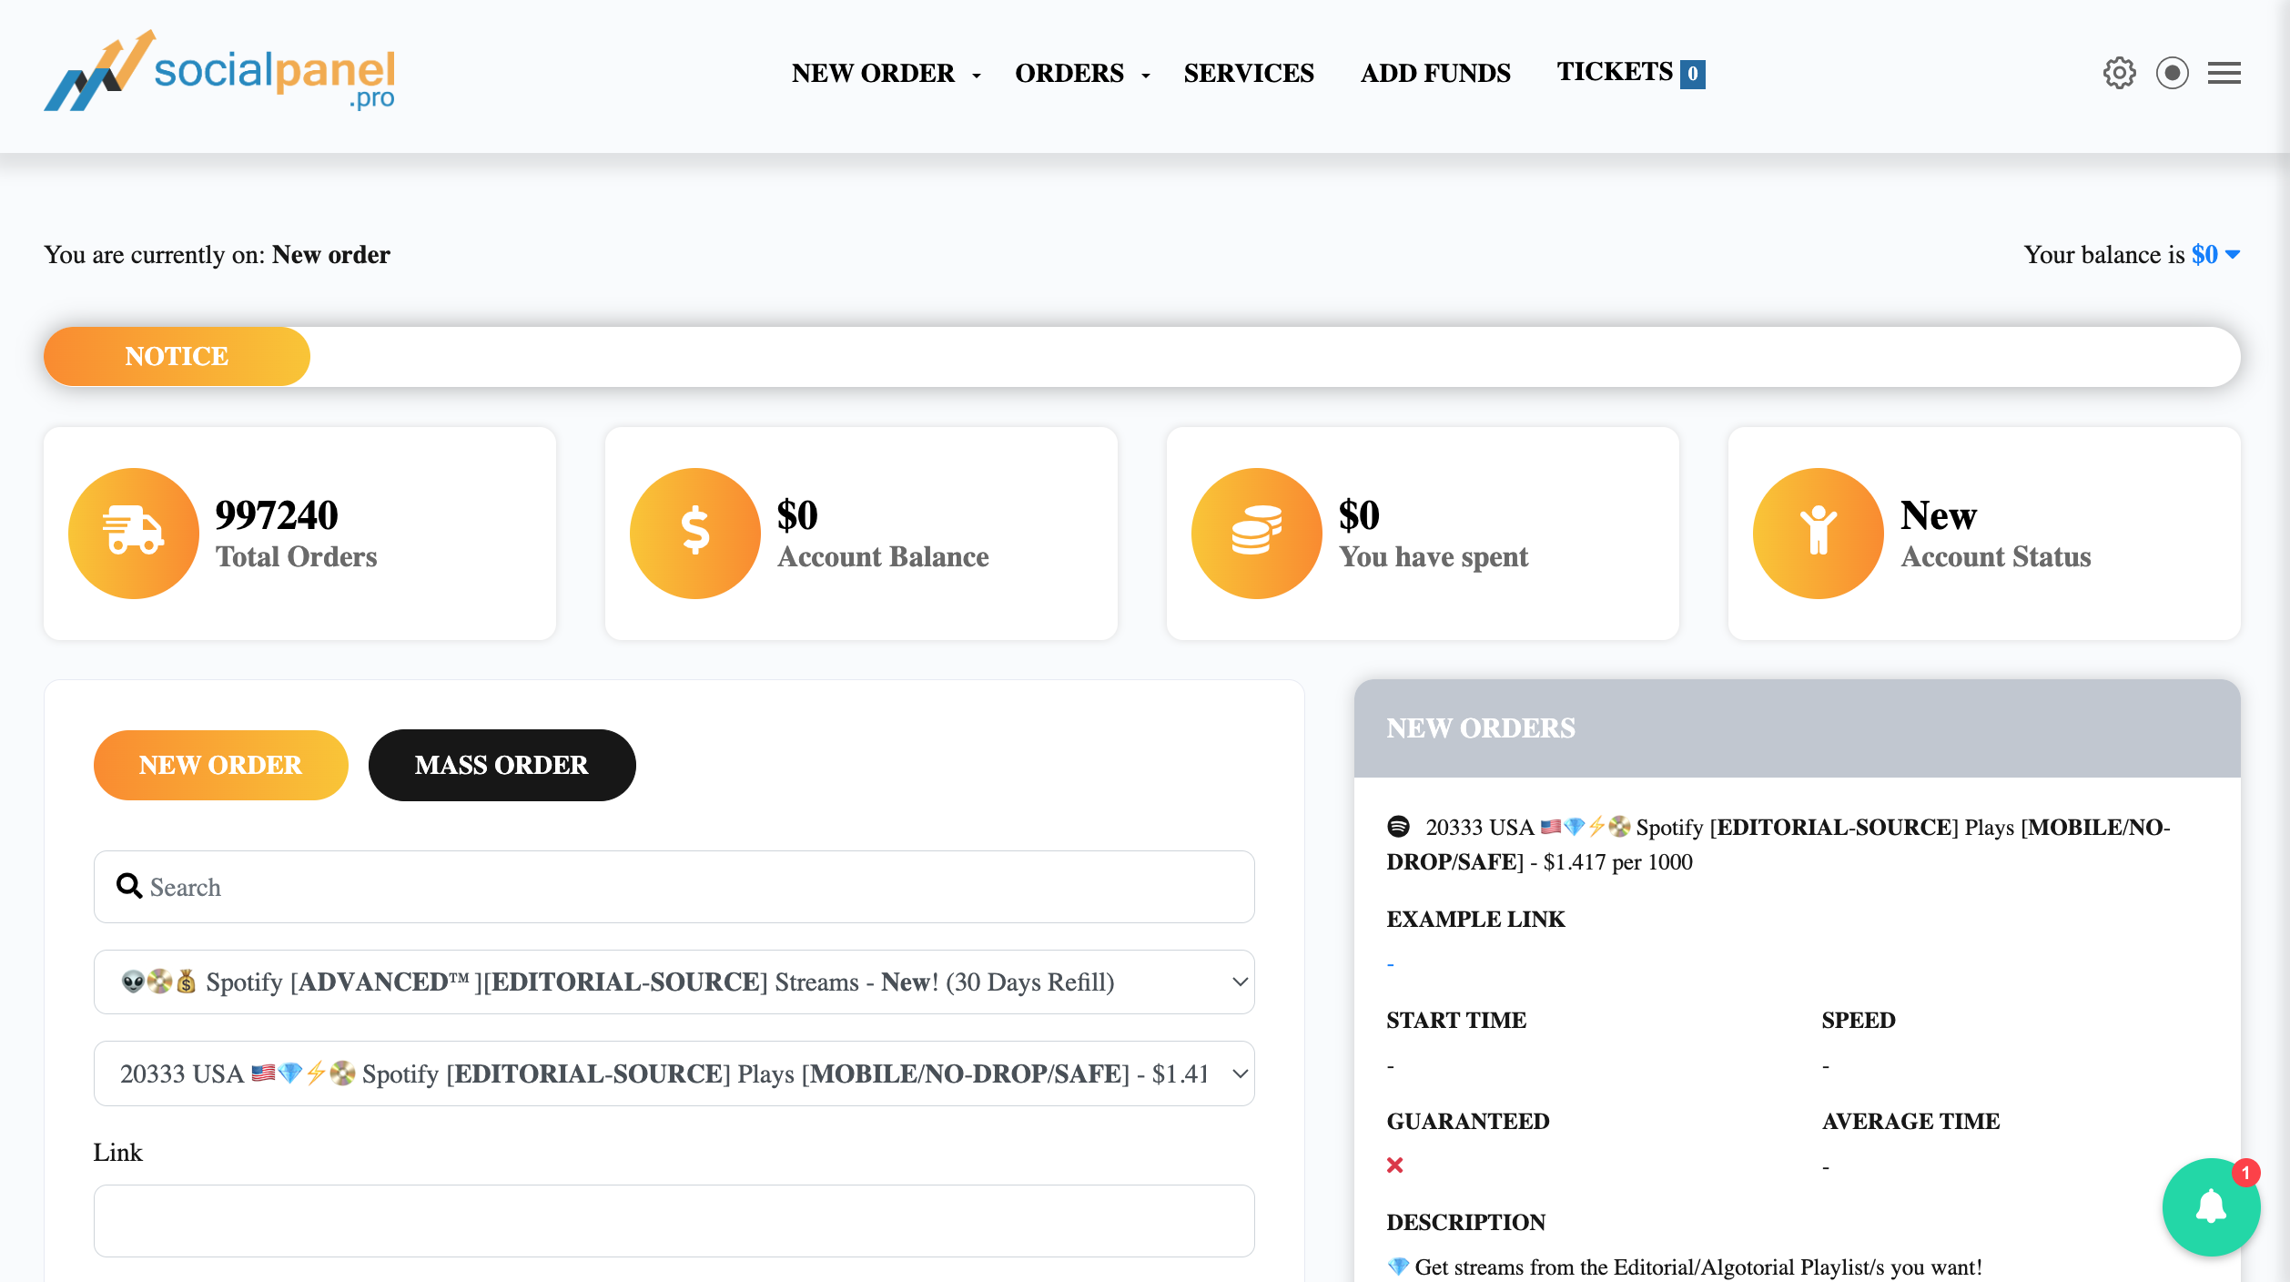The width and height of the screenshot is (2290, 1282).
Task: Click the coins icon for spent amount
Action: point(1257,533)
